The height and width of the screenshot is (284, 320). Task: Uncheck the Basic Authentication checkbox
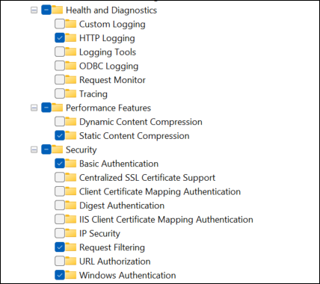[x=60, y=164]
